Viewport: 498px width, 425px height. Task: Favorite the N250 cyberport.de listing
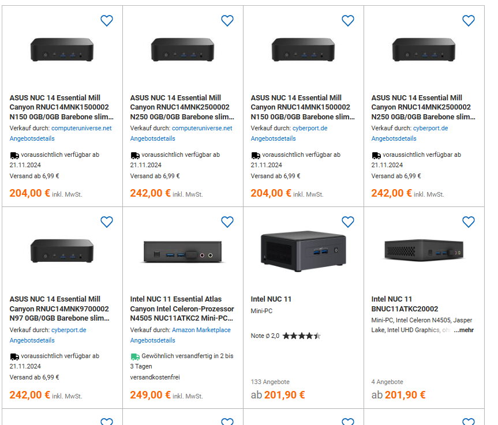pyautogui.click(x=469, y=21)
